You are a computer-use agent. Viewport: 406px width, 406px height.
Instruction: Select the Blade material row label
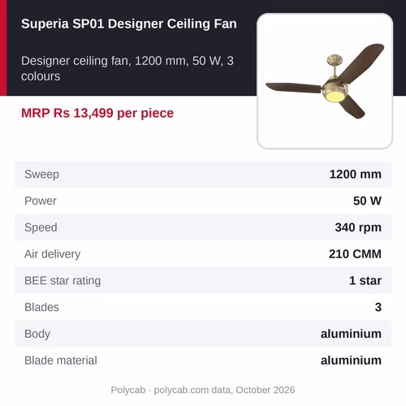[x=61, y=361]
